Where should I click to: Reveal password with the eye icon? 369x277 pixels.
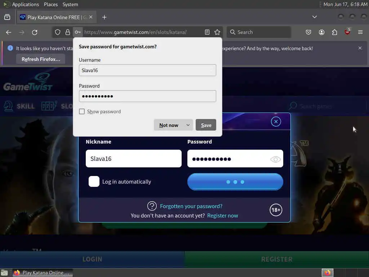(x=275, y=159)
